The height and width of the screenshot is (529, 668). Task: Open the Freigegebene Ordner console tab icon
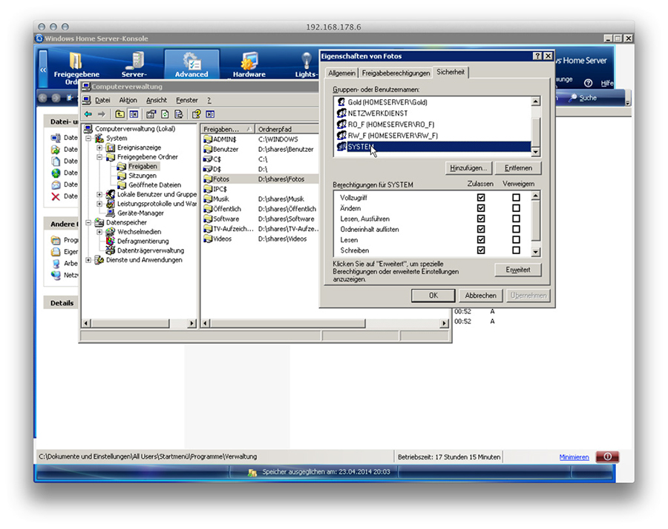click(x=76, y=61)
